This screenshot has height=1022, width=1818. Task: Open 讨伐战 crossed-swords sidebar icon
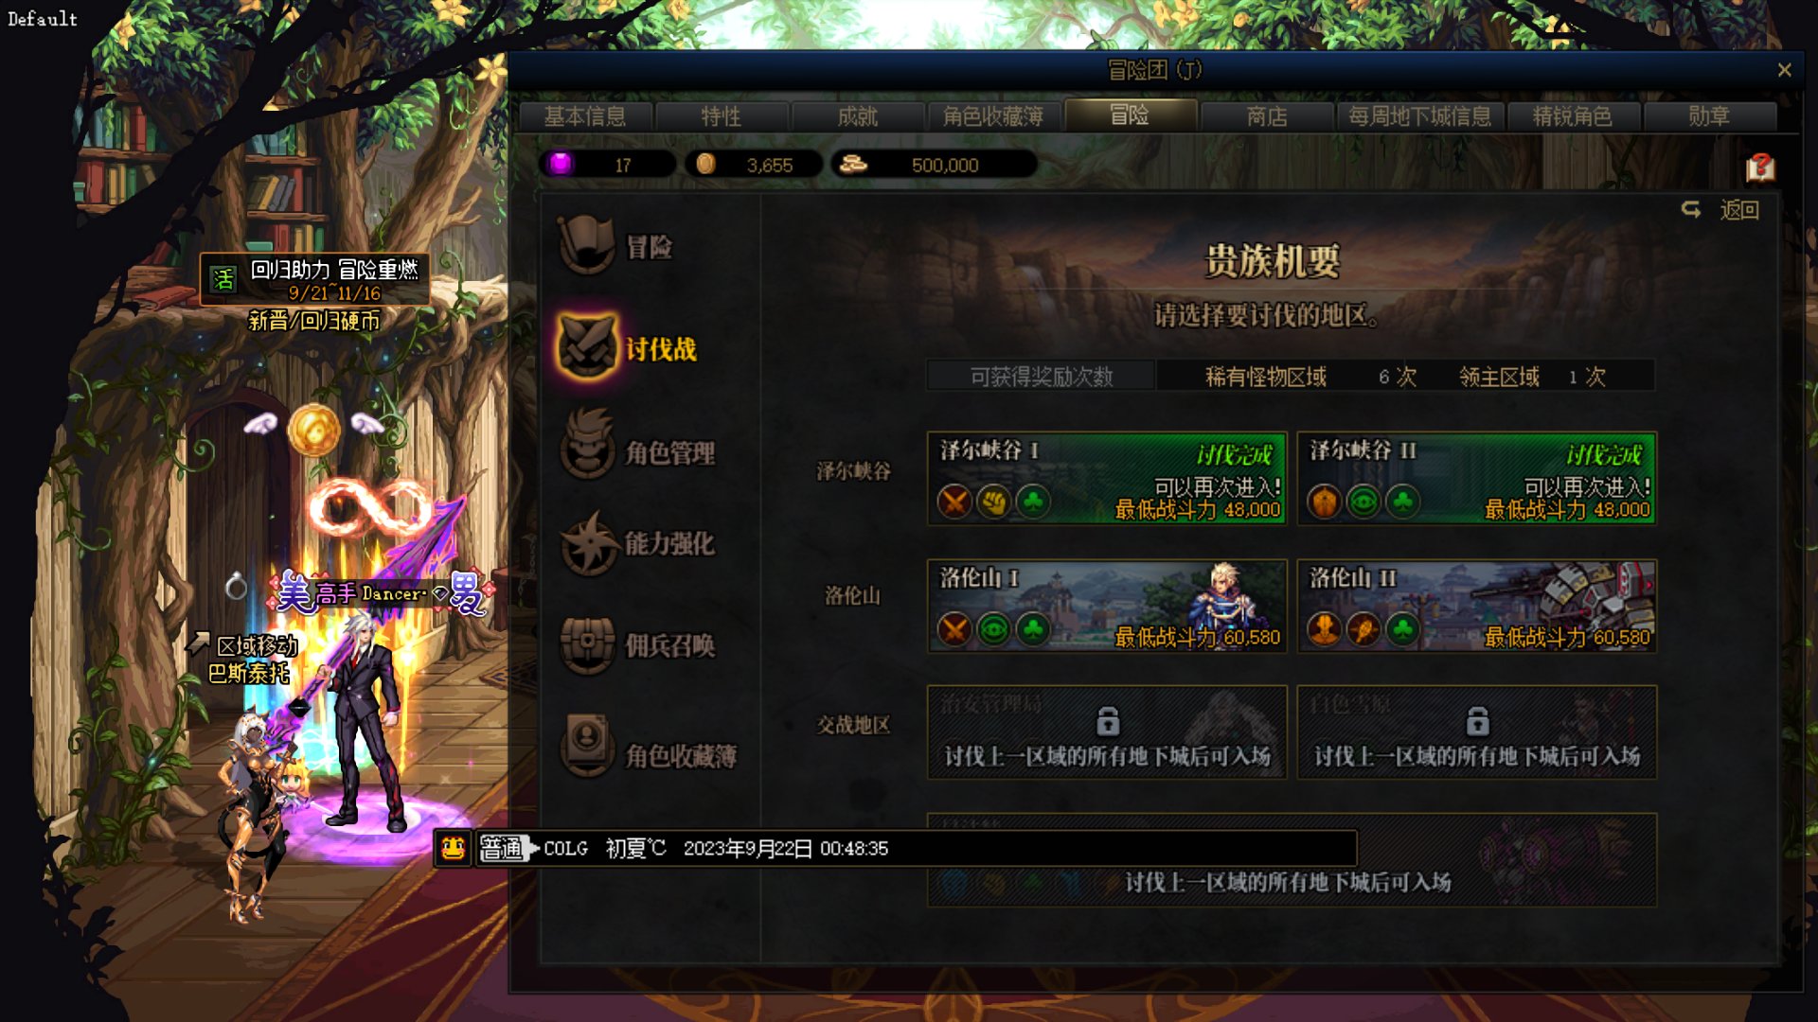(x=587, y=346)
